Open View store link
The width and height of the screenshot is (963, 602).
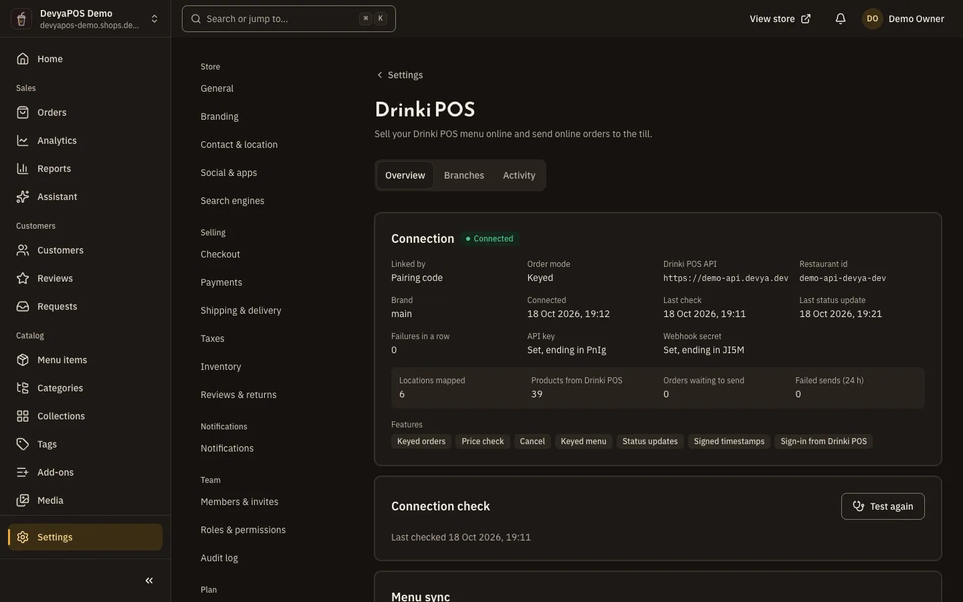[x=780, y=19]
